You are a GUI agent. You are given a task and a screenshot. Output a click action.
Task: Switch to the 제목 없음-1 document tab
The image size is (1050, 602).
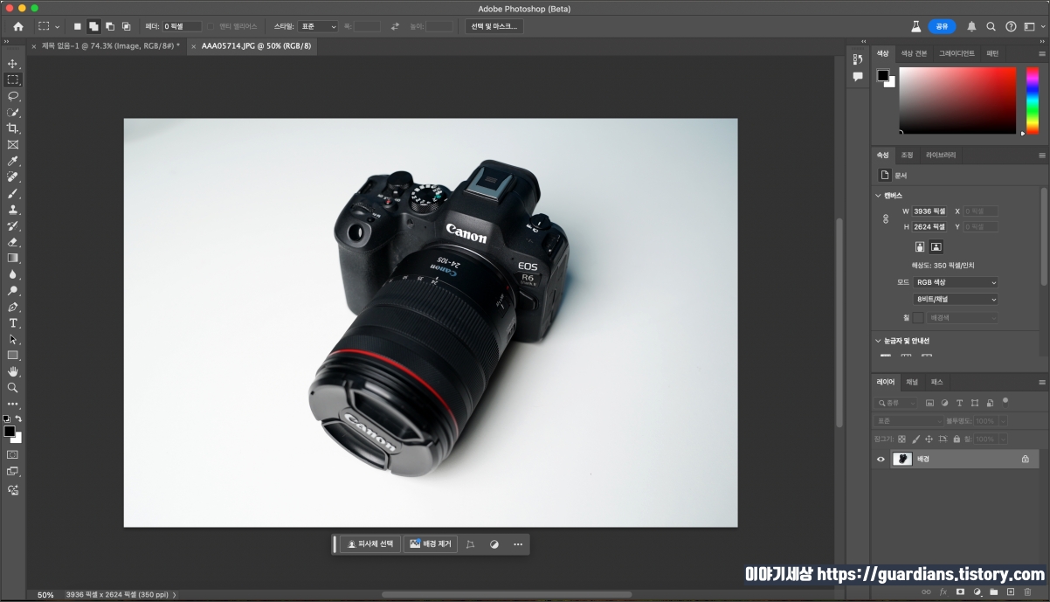[x=110, y=45]
